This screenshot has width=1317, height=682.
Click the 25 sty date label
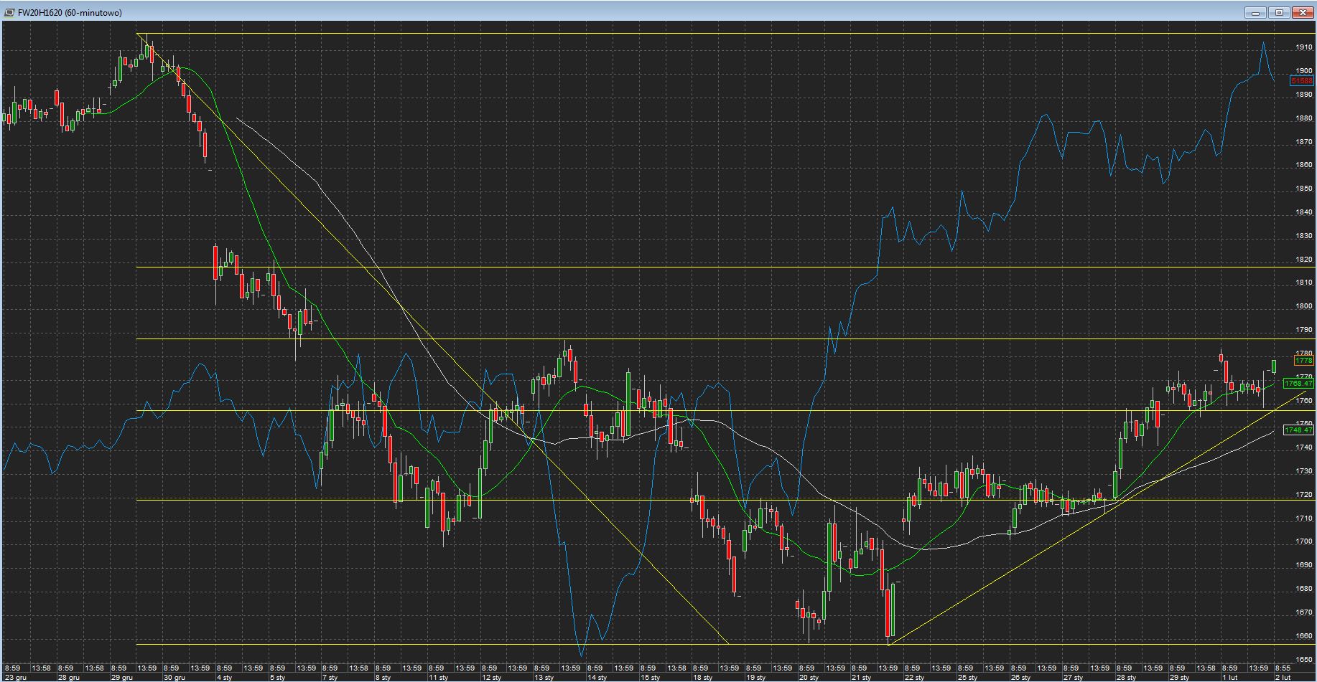pos(967,677)
